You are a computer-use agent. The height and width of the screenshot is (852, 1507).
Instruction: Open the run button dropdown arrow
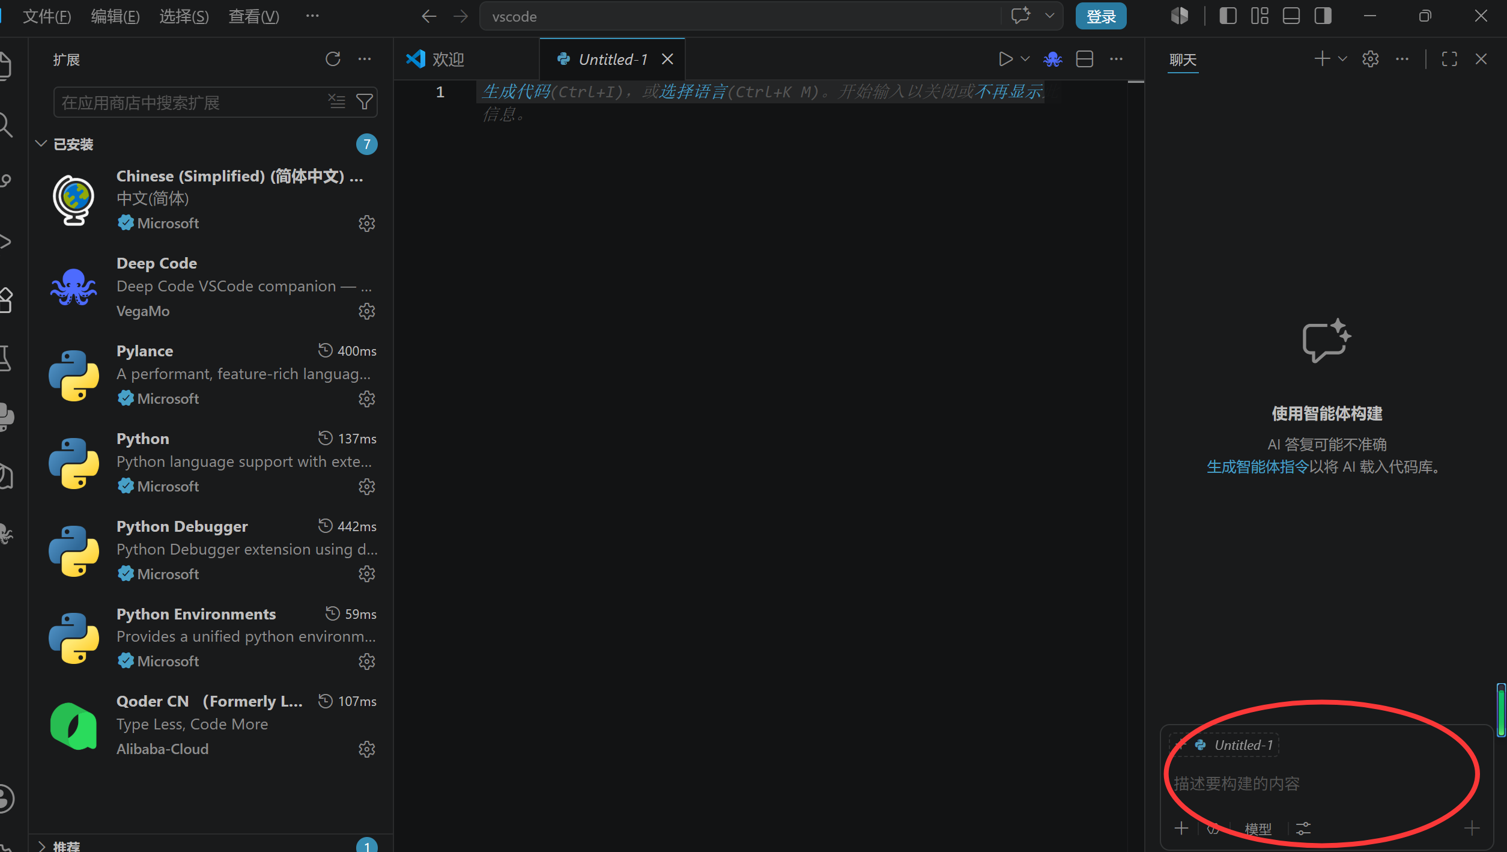(1025, 59)
